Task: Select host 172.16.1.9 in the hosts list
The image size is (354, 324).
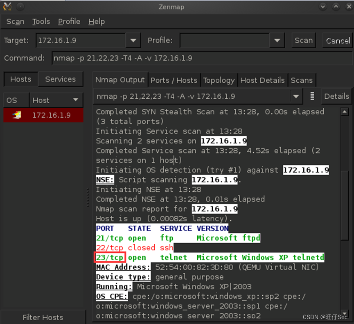Action: pos(43,115)
